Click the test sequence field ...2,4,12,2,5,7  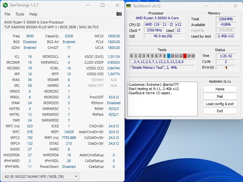point(162,62)
